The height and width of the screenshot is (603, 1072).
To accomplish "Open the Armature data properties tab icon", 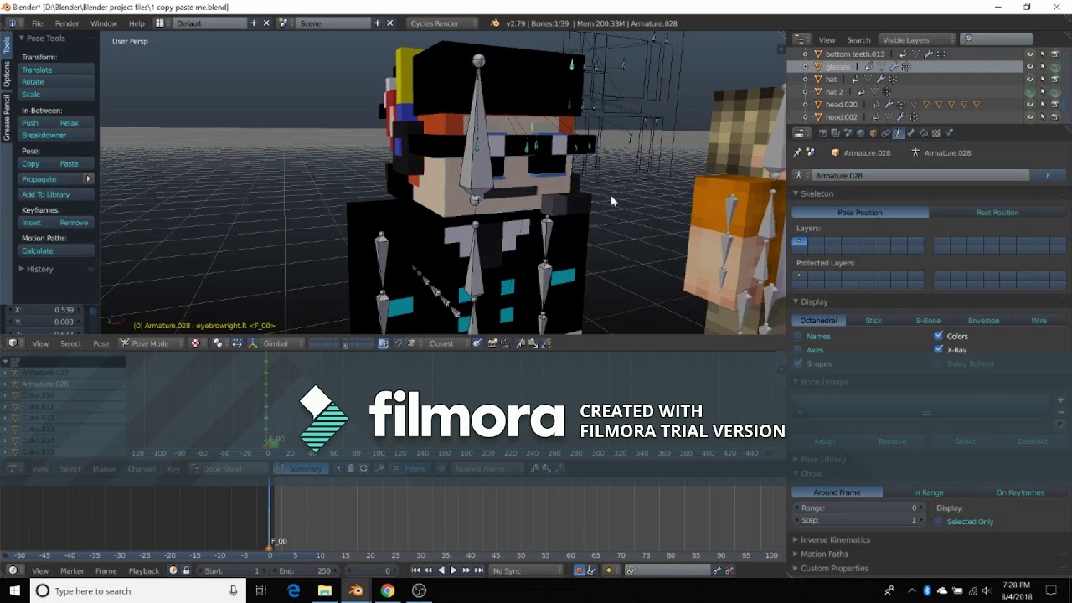I will pyautogui.click(x=898, y=133).
